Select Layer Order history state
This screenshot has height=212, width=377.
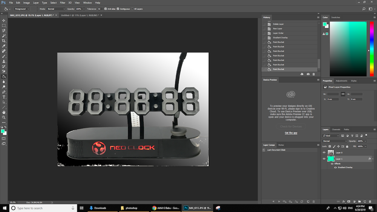(x=278, y=33)
